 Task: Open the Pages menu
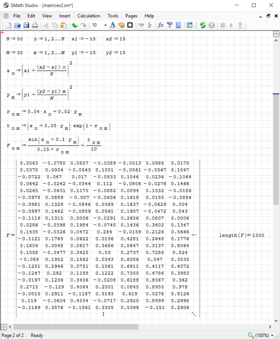(x=131, y=16)
